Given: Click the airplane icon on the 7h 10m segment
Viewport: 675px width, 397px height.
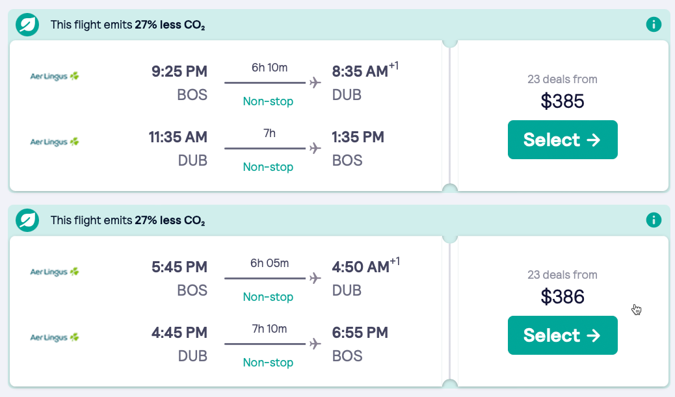Looking at the screenshot, I should (x=315, y=342).
